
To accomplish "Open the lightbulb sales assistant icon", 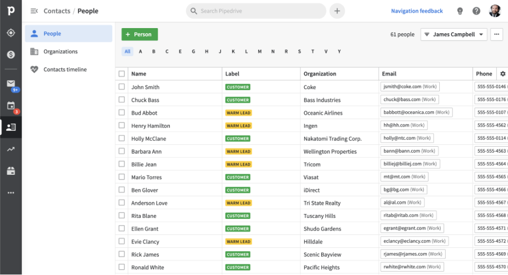I will click(460, 11).
